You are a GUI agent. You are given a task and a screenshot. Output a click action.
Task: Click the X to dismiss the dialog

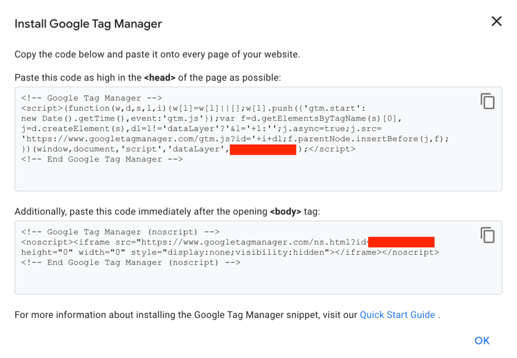click(x=496, y=21)
